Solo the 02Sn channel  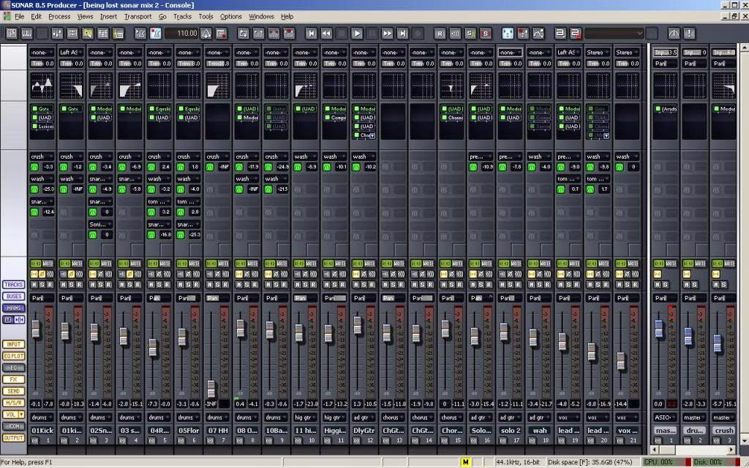tap(100, 284)
